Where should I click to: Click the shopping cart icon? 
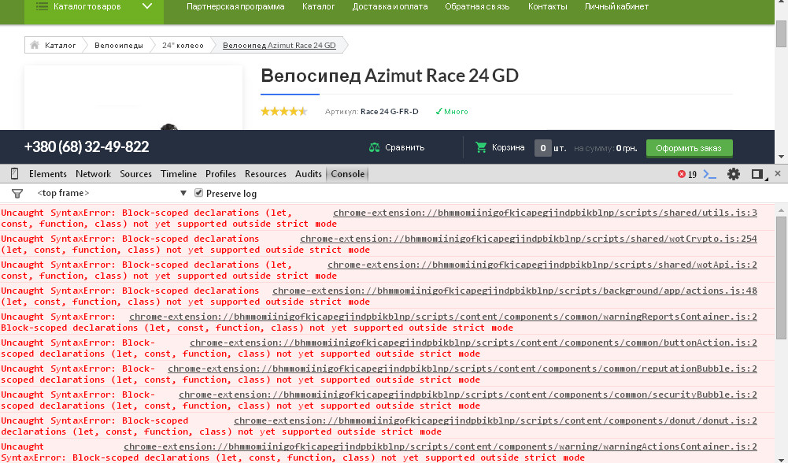coord(481,147)
